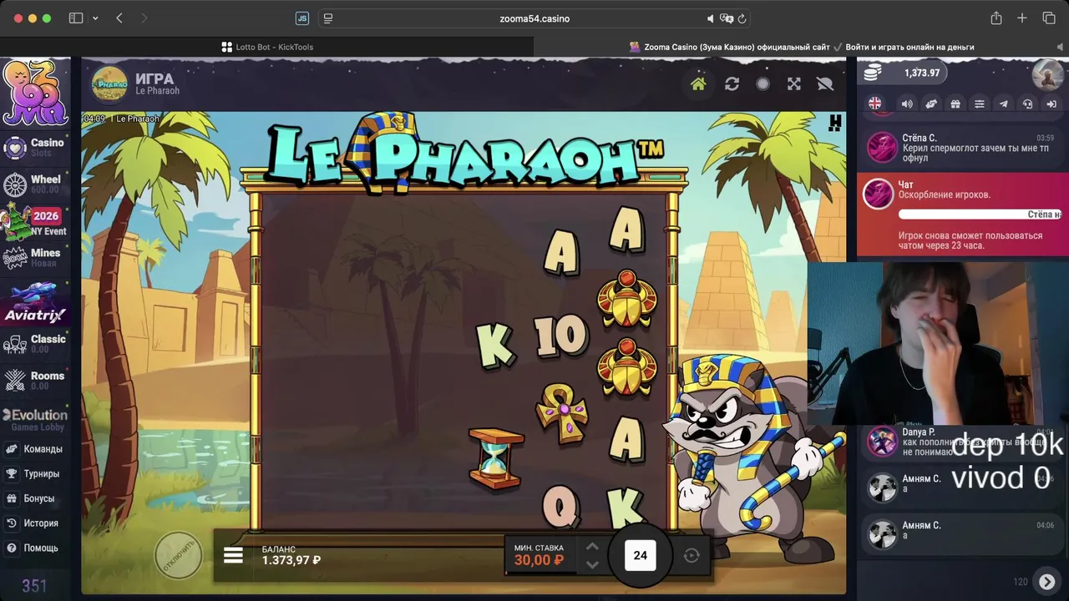Send chat message with arrow button
Viewport: 1069px width, 601px height.
[1046, 581]
